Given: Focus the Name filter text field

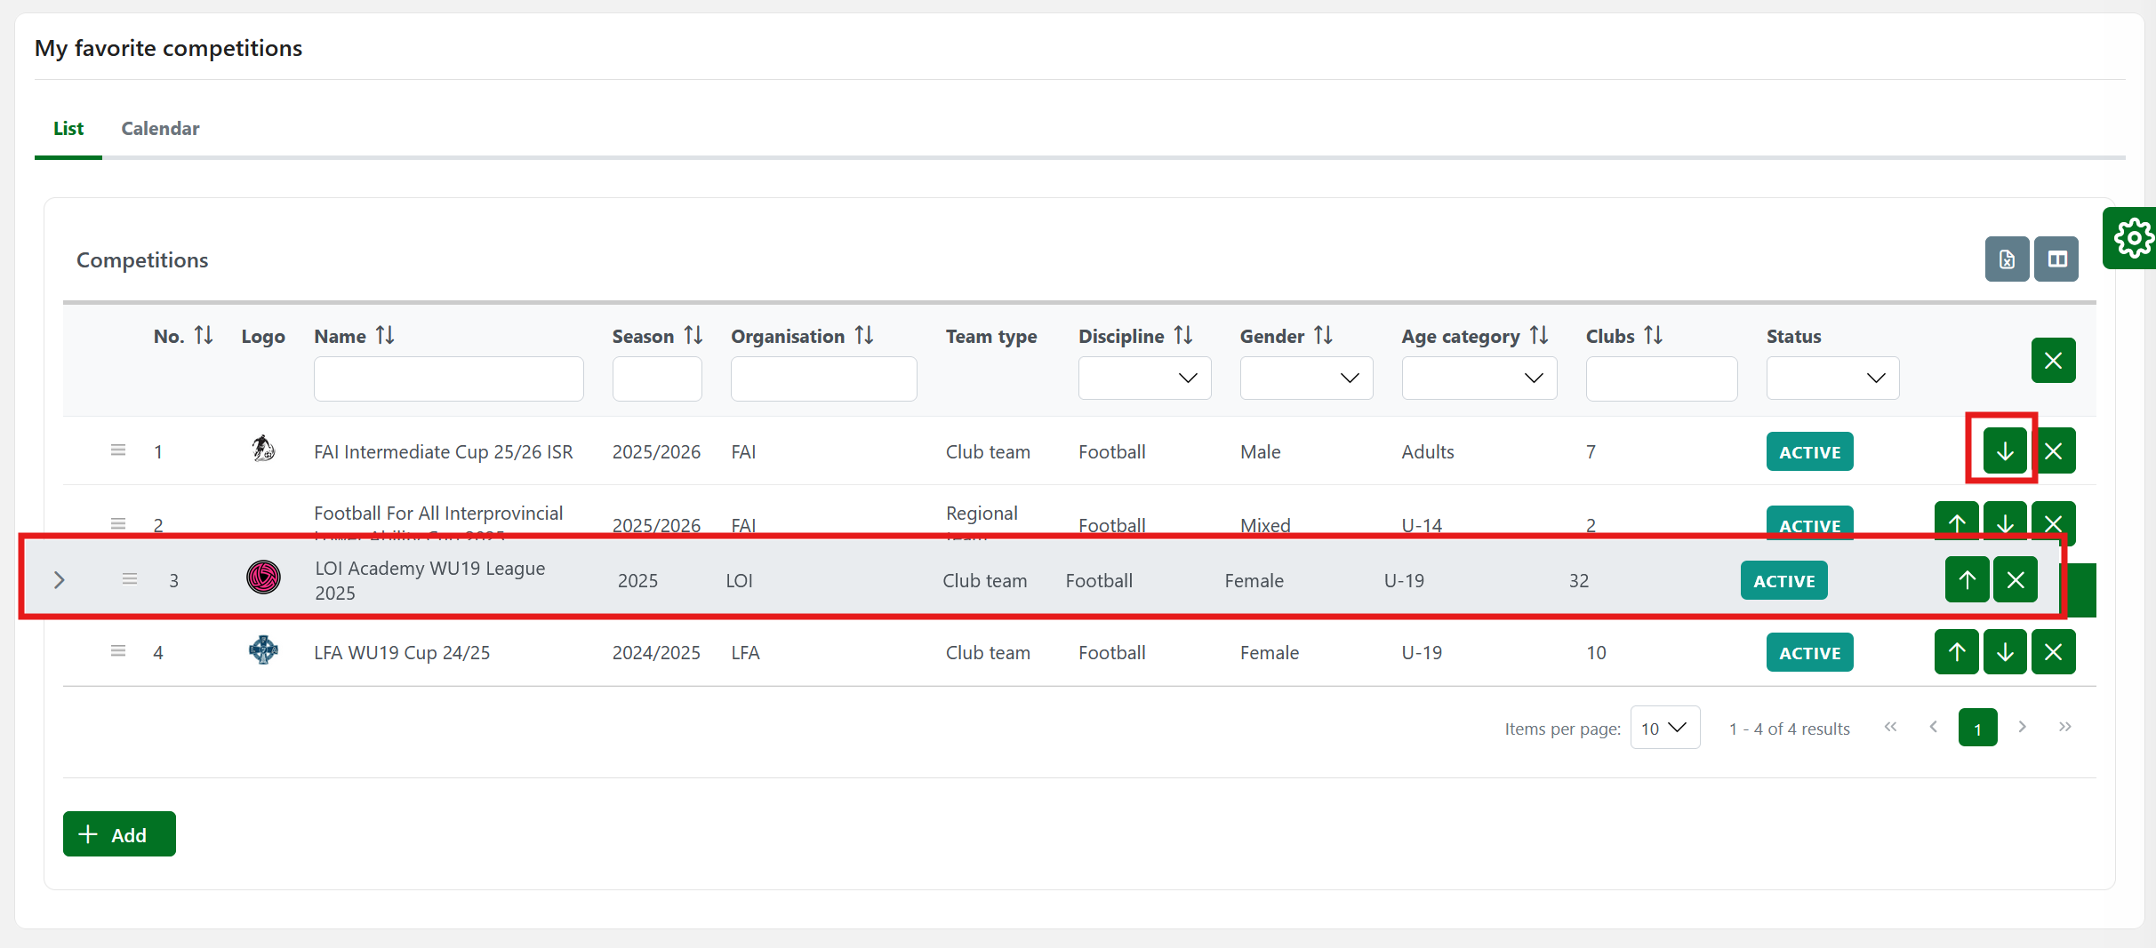Looking at the screenshot, I should point(448,379).
